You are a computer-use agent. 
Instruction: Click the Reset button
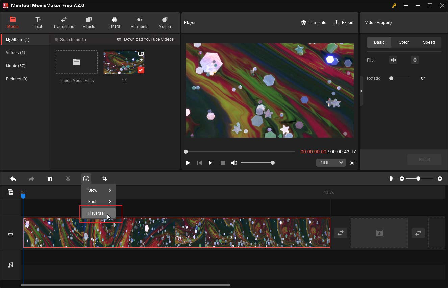click(x=424, y=160)
